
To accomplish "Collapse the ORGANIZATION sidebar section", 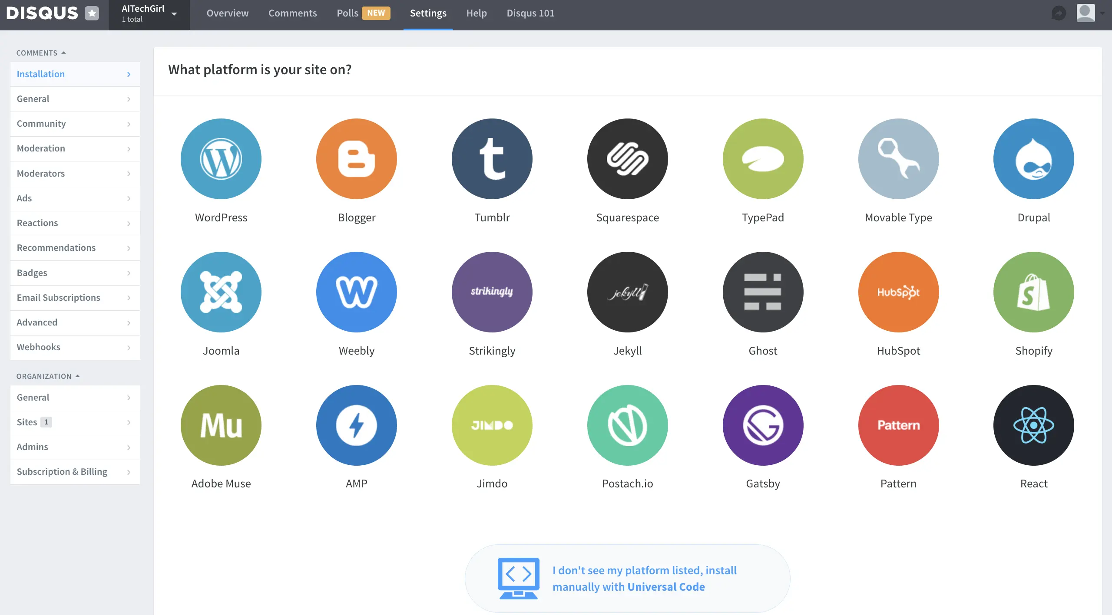I will (x=48, y=376).
